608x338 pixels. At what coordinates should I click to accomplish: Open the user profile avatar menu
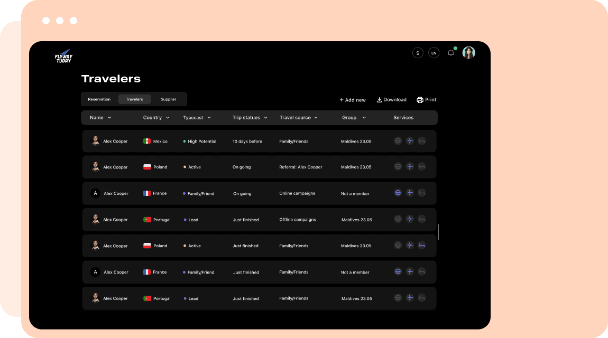[469, 53]
